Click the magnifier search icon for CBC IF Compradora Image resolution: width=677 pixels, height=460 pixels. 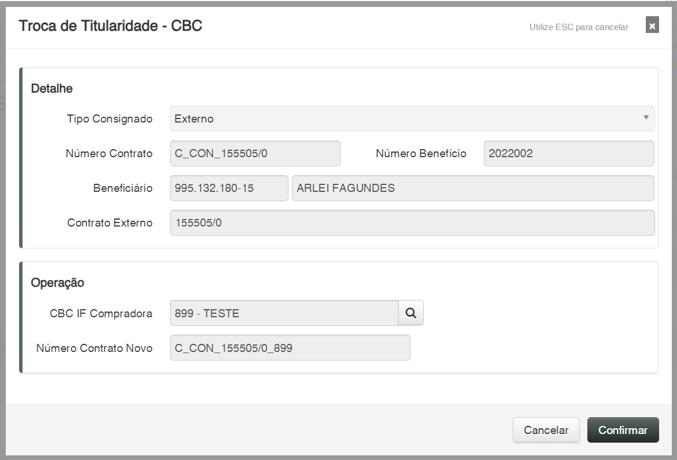point(411,313)
